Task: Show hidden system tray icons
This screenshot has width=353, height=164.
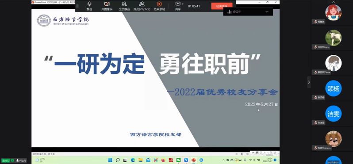Action: point(223,160)
